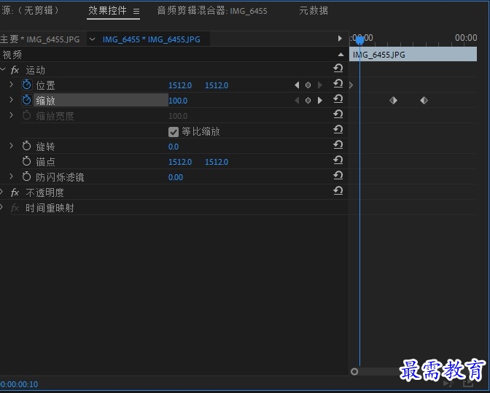Toggle timeline view arrow beside the time ruler

(x=340, y=39)
